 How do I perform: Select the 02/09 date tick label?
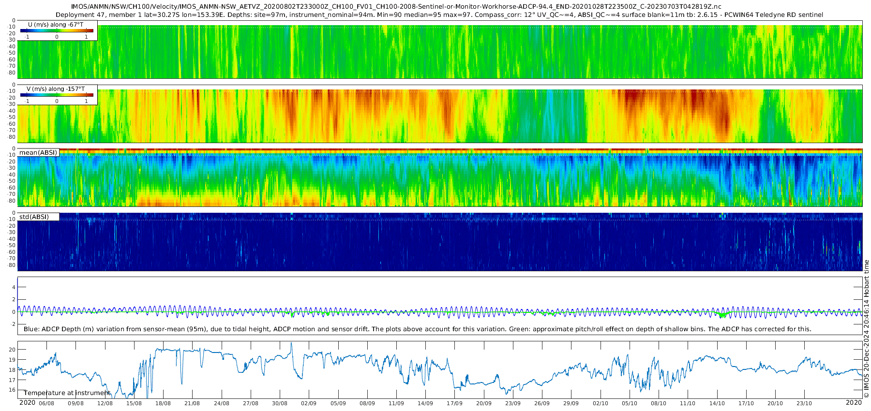(x=309, y=403)
